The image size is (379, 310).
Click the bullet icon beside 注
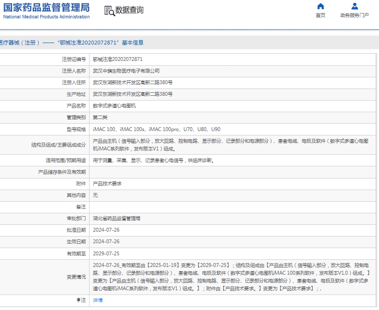pos(78,300)
